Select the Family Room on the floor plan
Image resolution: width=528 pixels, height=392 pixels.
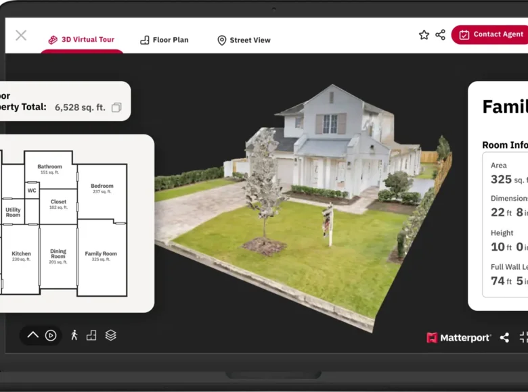click(x=101, y=257)
